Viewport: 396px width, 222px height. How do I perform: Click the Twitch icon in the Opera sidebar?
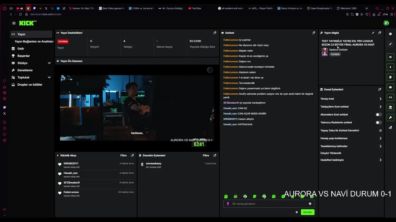(4, 108)
